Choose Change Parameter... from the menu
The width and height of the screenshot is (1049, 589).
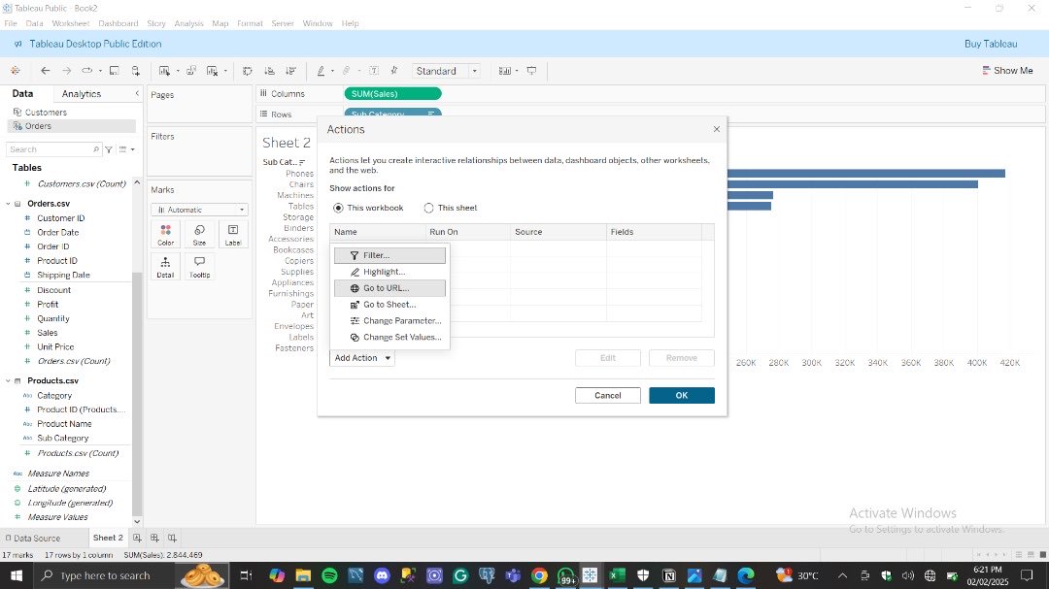(x=389, y=321)
